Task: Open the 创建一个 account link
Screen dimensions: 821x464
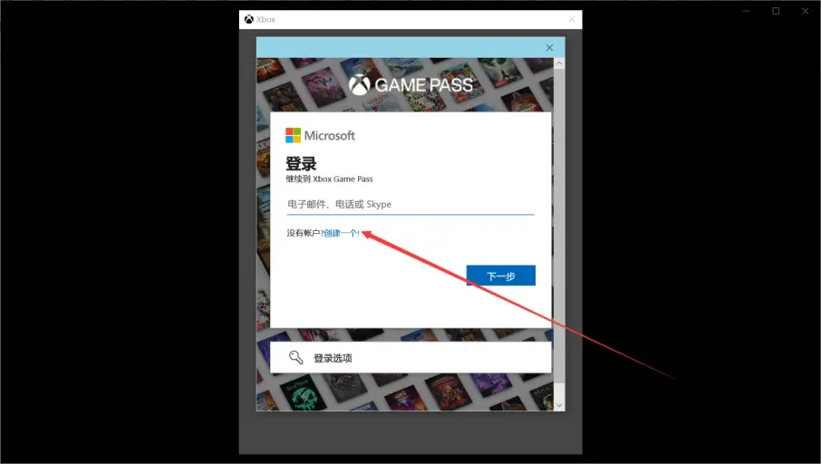Action: pos(341,233)
